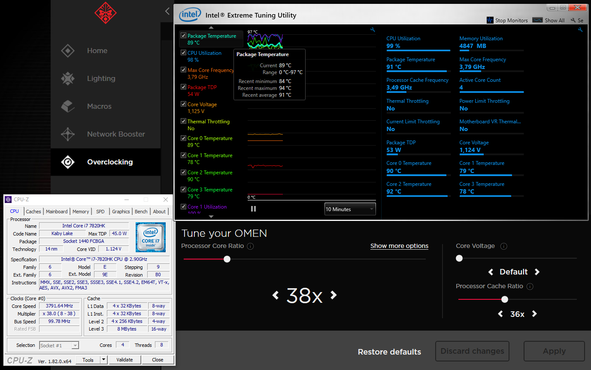Open the Lighting section in OMEN
Screen dimensions: 591x370
[x=106, y=78]
